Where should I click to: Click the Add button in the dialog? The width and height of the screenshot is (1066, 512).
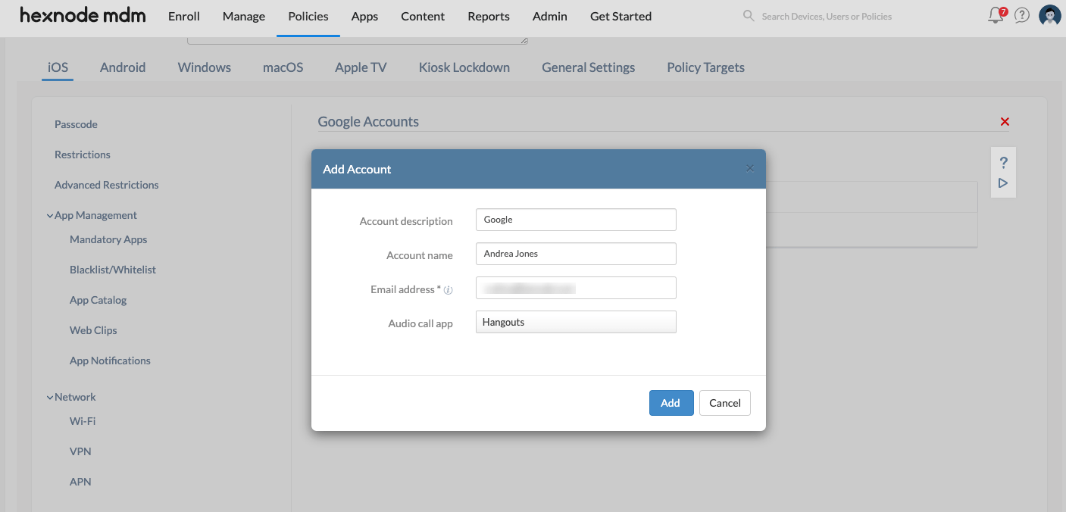pos(671,403)
